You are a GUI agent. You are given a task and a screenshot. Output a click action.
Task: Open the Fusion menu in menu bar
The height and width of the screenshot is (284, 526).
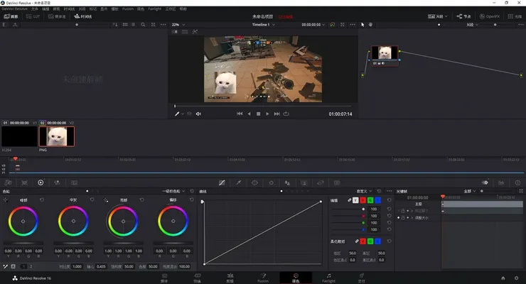pos(128,9)
